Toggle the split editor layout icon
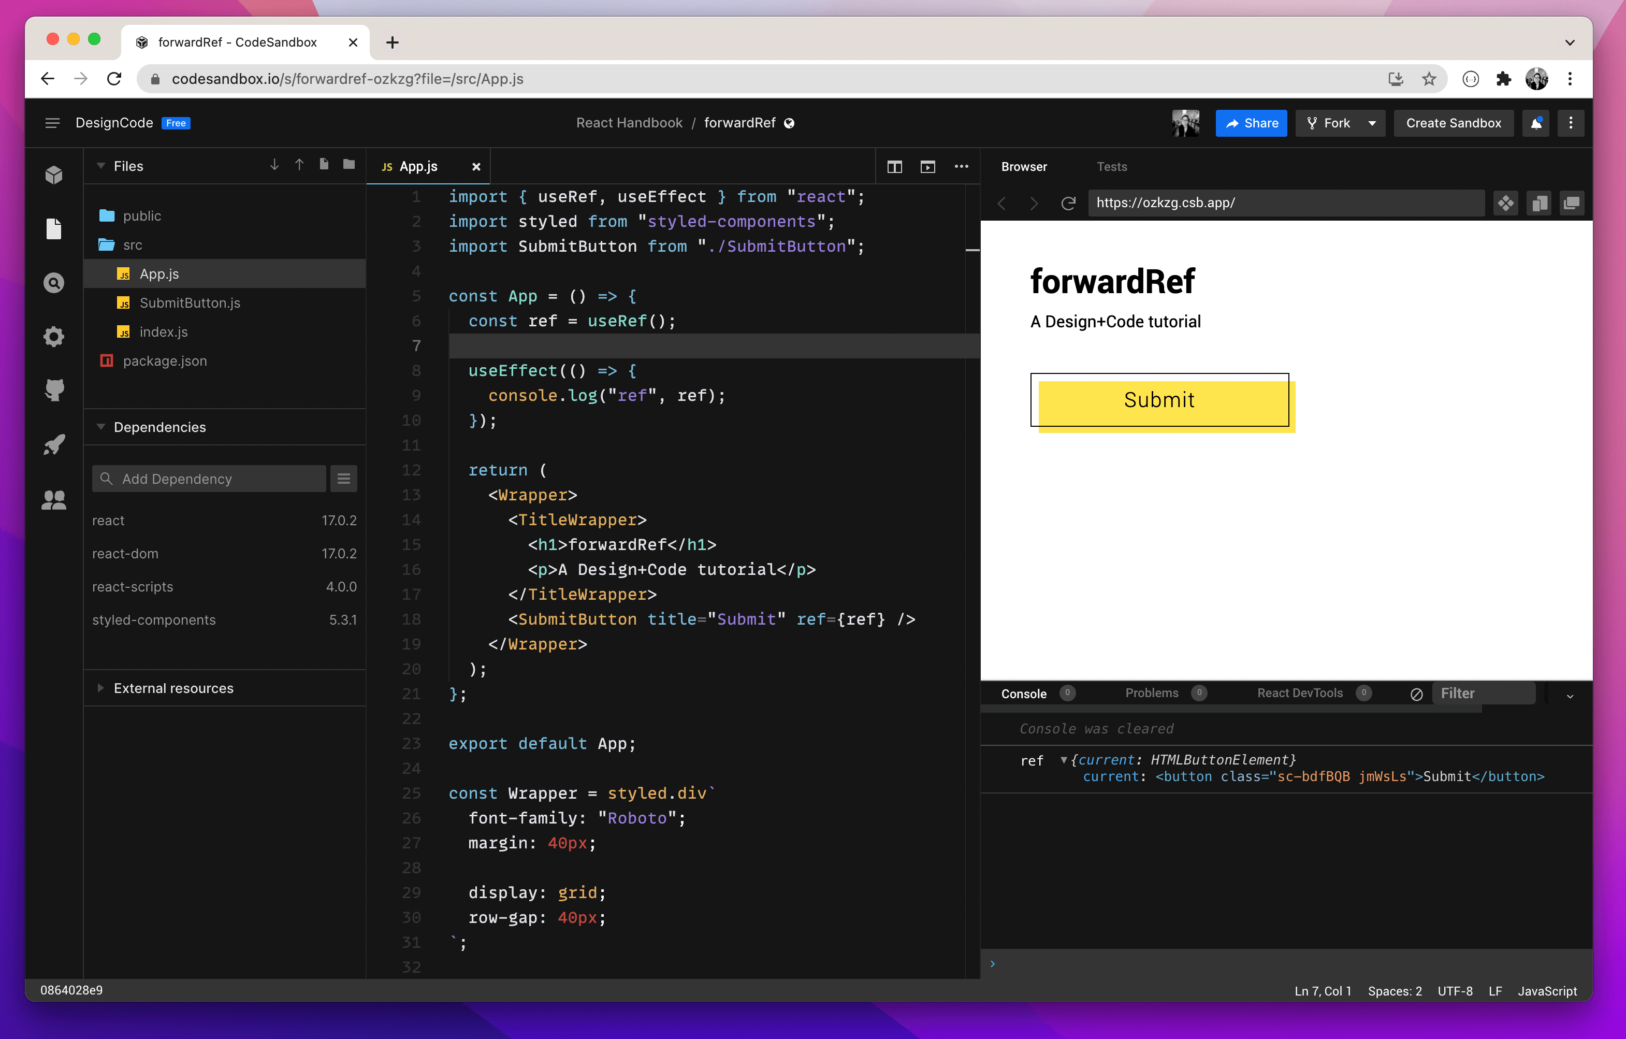The height and width of the screenshot is (1039, 1626). 895,167
